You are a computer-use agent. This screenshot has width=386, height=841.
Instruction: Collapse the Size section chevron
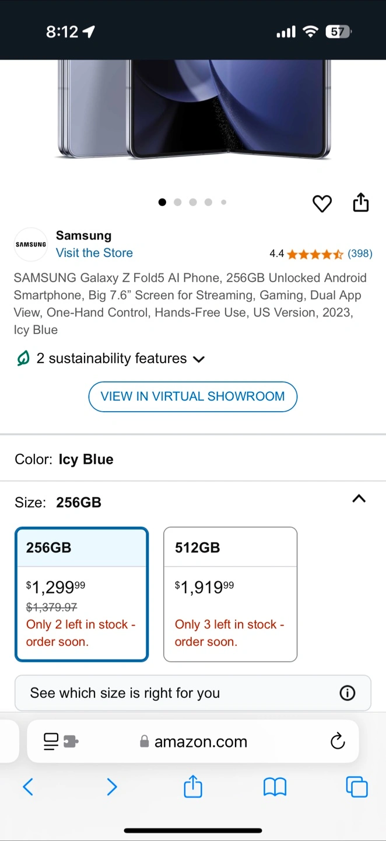click(359, 499)
